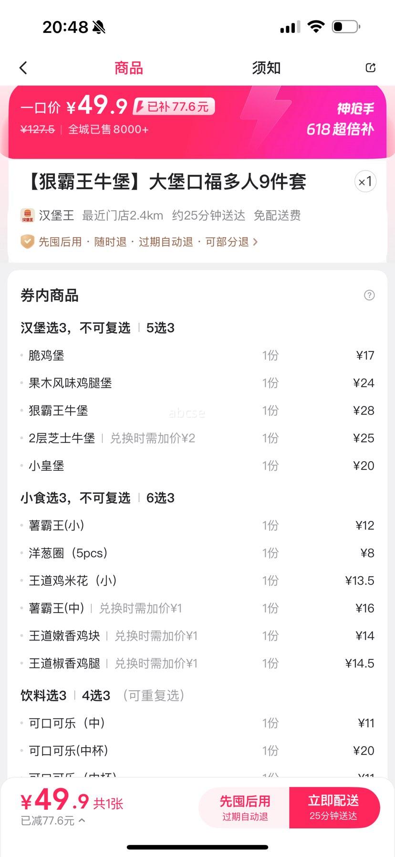The image size is (395, 857).
Task: Tap the 立即配送 delivery button
Action: pyautogui.click(x=334, y=808)
